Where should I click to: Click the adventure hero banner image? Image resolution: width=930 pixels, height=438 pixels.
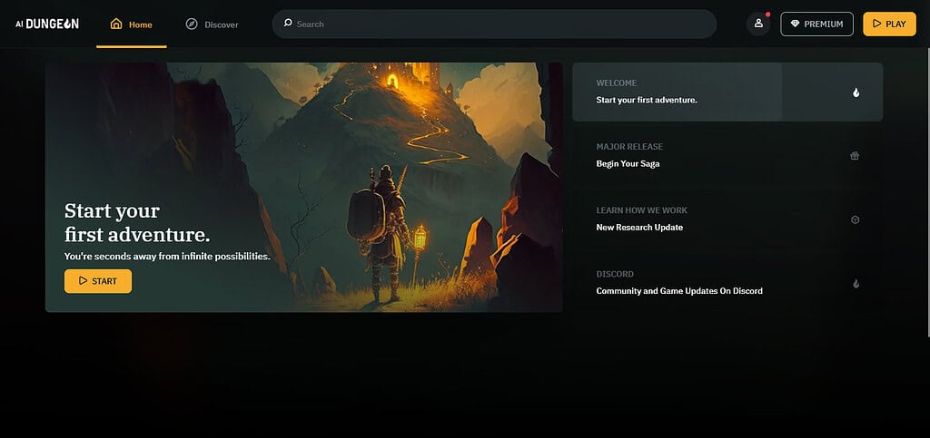tap(303, 187)
